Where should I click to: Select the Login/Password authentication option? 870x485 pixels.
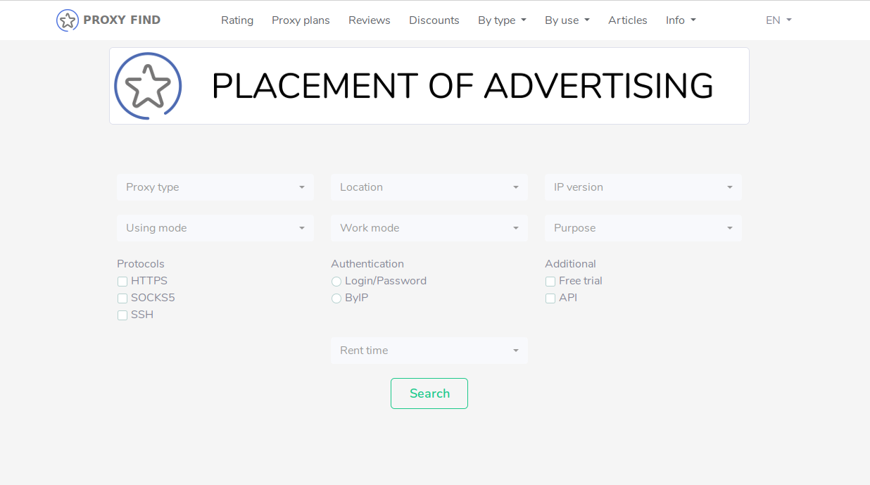336,281
